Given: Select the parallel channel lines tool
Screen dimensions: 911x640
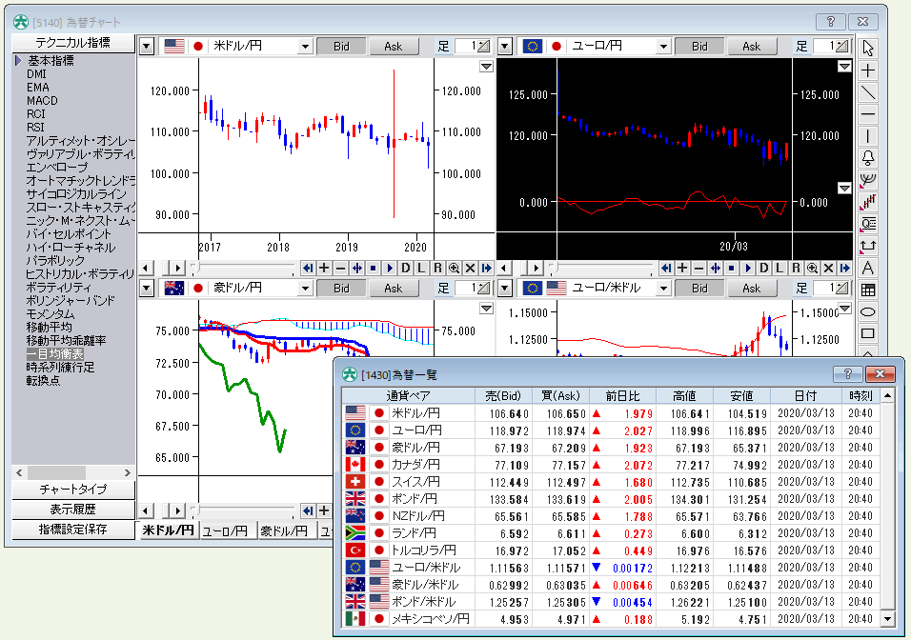Looking at the screenshot, I should [x=868, y=202].
